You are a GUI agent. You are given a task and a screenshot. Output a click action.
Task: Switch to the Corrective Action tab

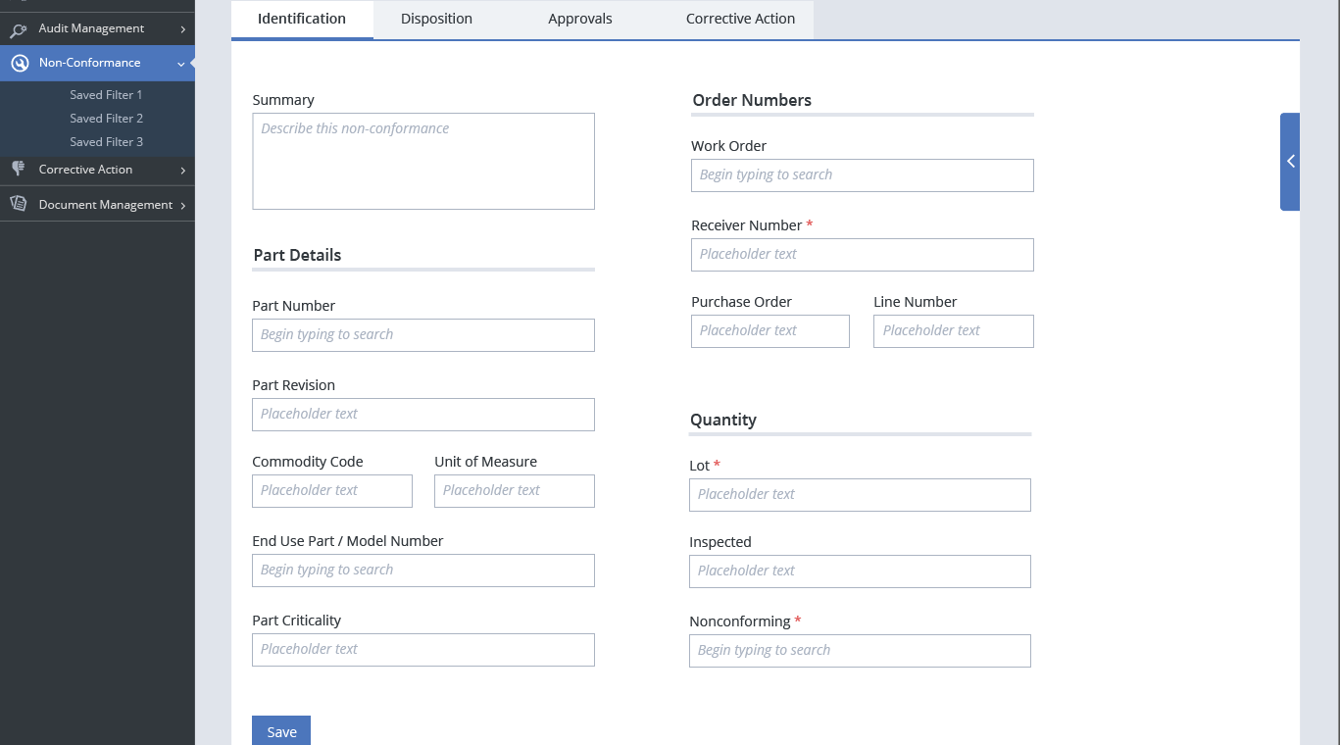740,19
